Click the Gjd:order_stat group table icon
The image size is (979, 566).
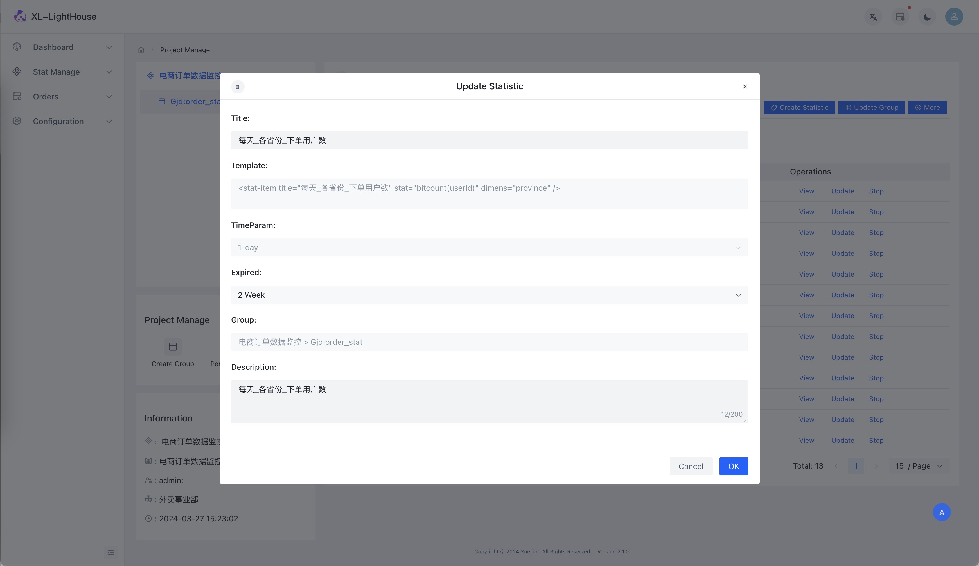pyautogui.click(x=162, y=101)
